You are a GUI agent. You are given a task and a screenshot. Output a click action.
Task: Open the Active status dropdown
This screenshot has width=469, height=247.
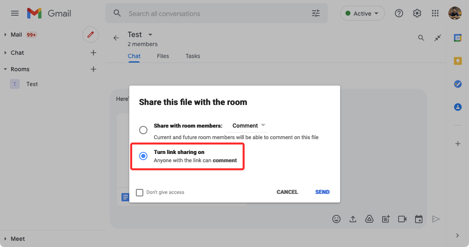pos(362,14)
